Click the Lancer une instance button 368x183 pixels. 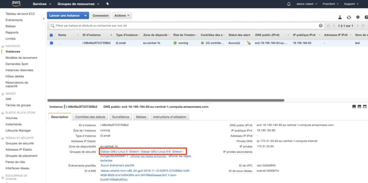(64, 15)
